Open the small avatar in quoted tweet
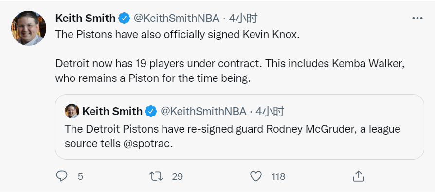The image size is (435, 194). click(72, 111)
